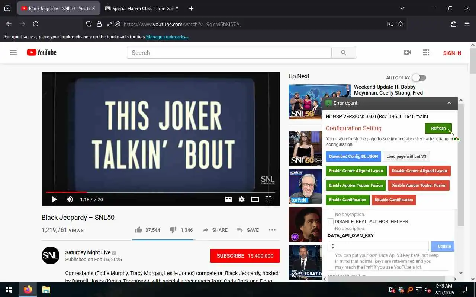Turn on closed captions (CC)

coord(228,199)
